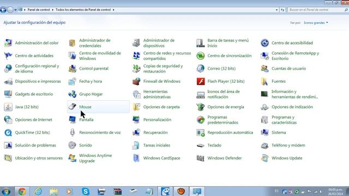
Task: Open the recent pages dropdown beside Forward
Action: coord(15,10)
